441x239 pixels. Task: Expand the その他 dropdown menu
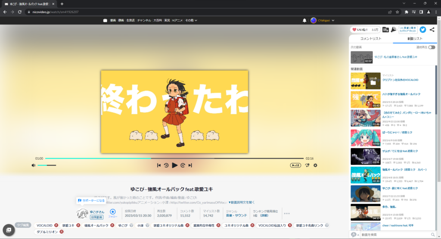click(x=191, y=20)
